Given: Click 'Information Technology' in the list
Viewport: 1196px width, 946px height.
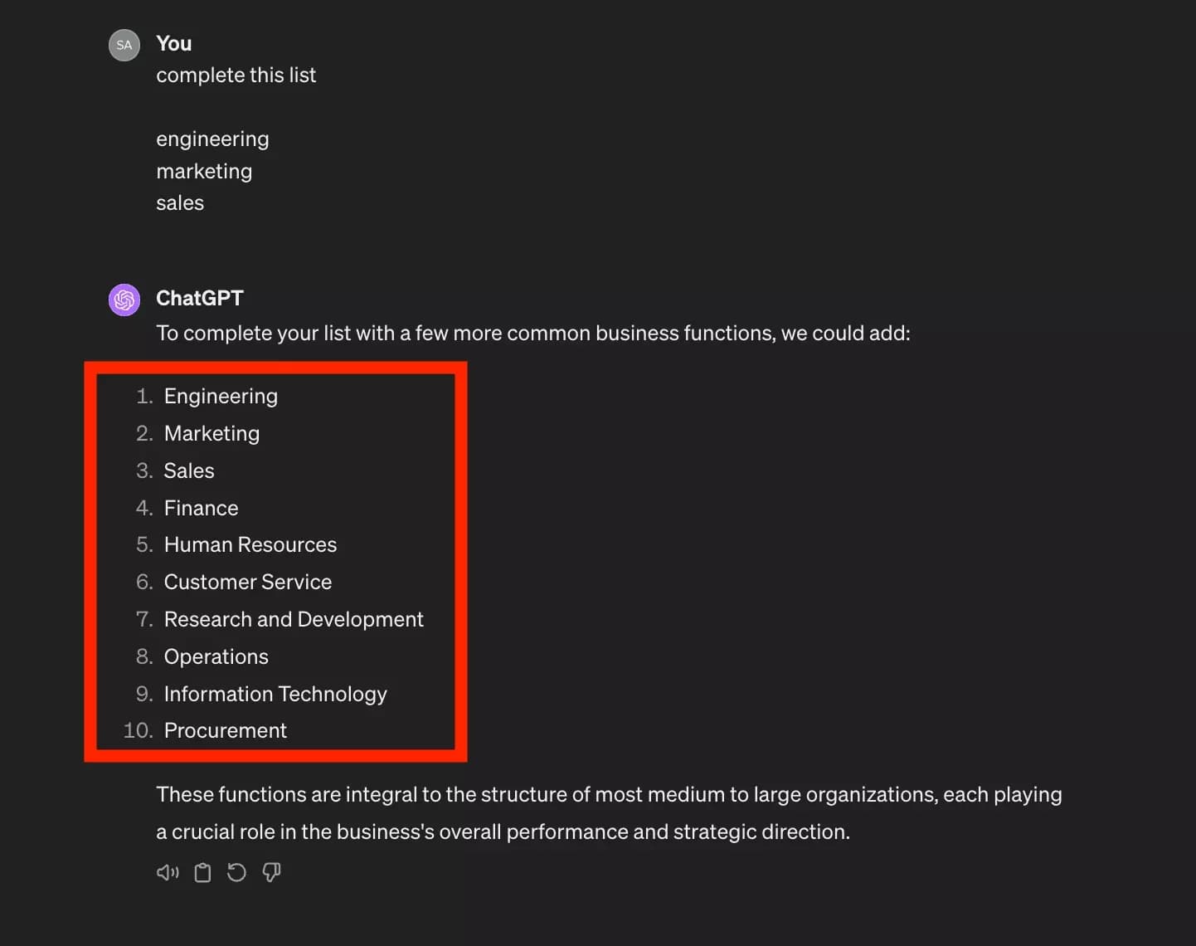Looking at the screenshot, I should (x=275, y=694).
